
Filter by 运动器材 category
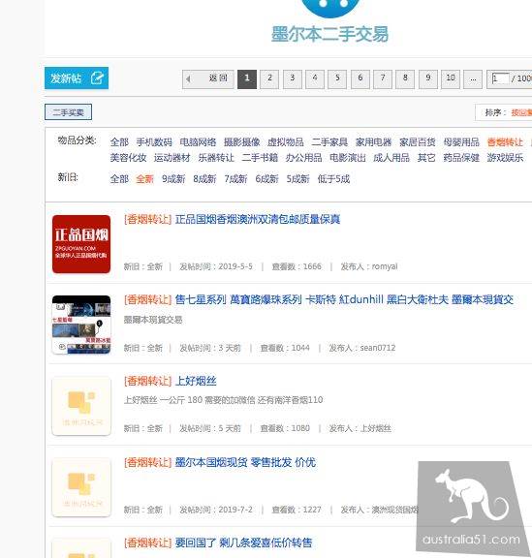pos(172,158)
